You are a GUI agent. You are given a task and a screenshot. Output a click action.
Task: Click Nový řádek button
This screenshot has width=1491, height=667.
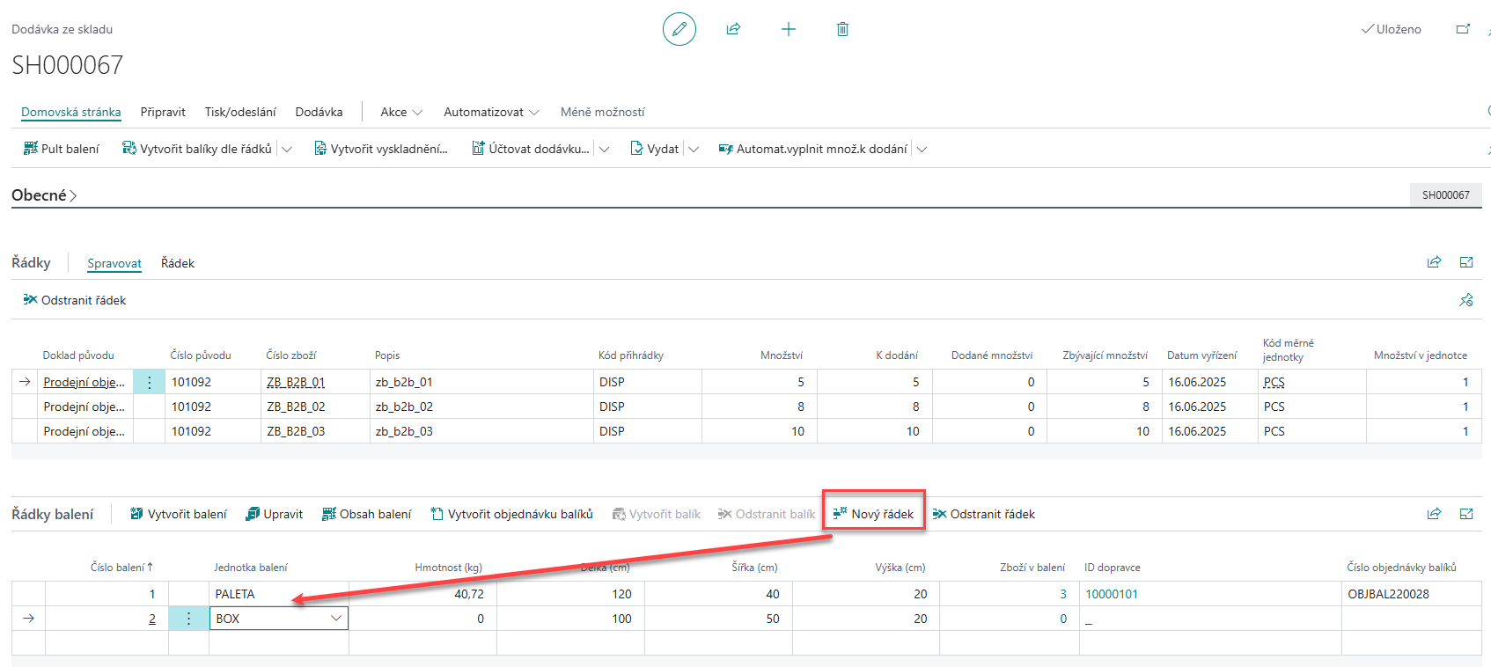click(874, 514)
